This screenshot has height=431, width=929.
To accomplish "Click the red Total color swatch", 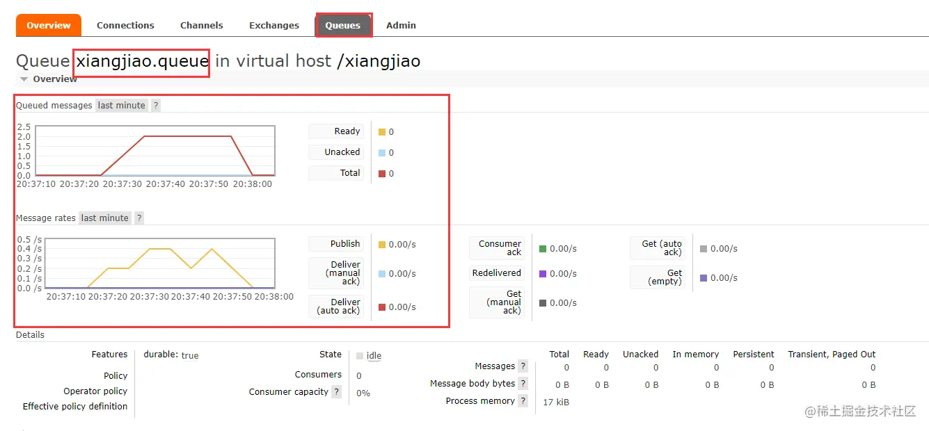I will pos(382,174).
